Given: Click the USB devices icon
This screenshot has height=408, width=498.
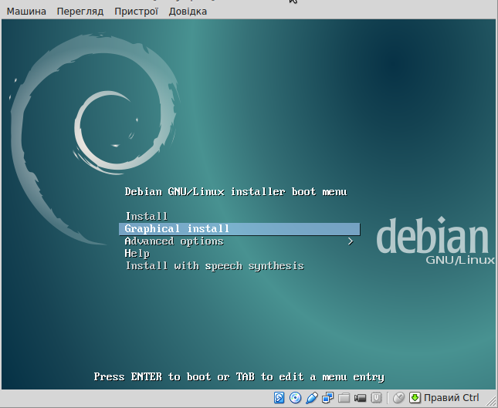Looking at the screenshot, I should pos(312,398).
